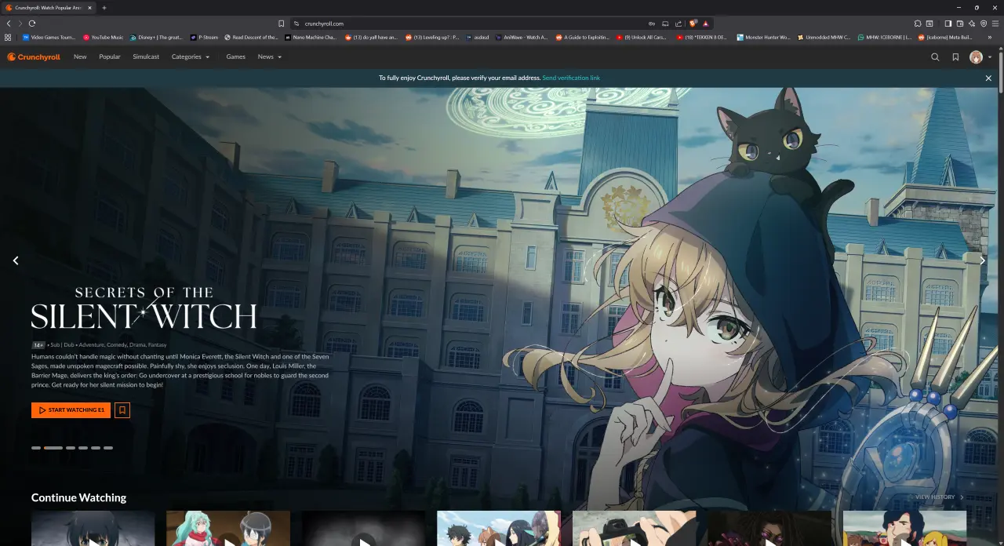1004x546 pixels.
Task: Select the first carousel indicator dot
Action: click(36, 447)
